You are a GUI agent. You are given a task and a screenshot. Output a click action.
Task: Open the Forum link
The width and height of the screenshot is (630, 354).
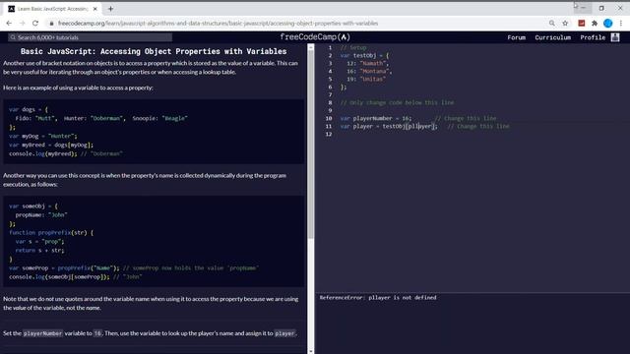(516, 37)
